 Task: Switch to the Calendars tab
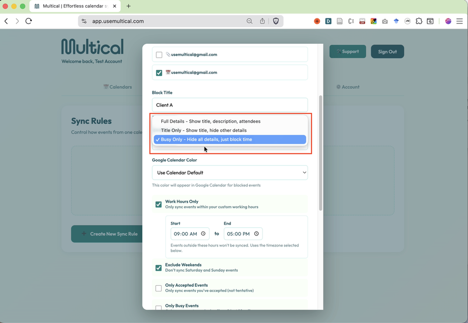click(x=118, y=87)
